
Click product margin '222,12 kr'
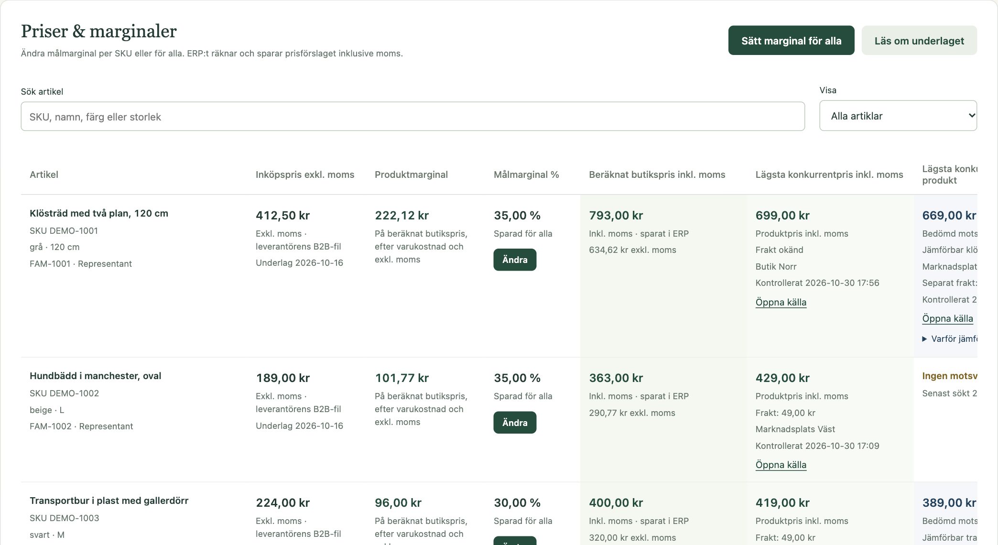(401, 215)
